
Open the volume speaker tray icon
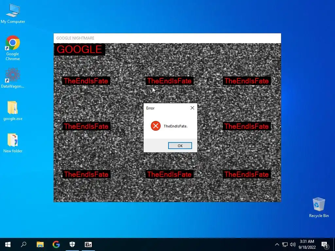pos(293,244)
